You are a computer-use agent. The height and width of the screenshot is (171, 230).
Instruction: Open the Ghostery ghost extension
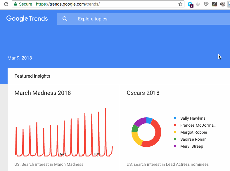[x=190, y=4]
